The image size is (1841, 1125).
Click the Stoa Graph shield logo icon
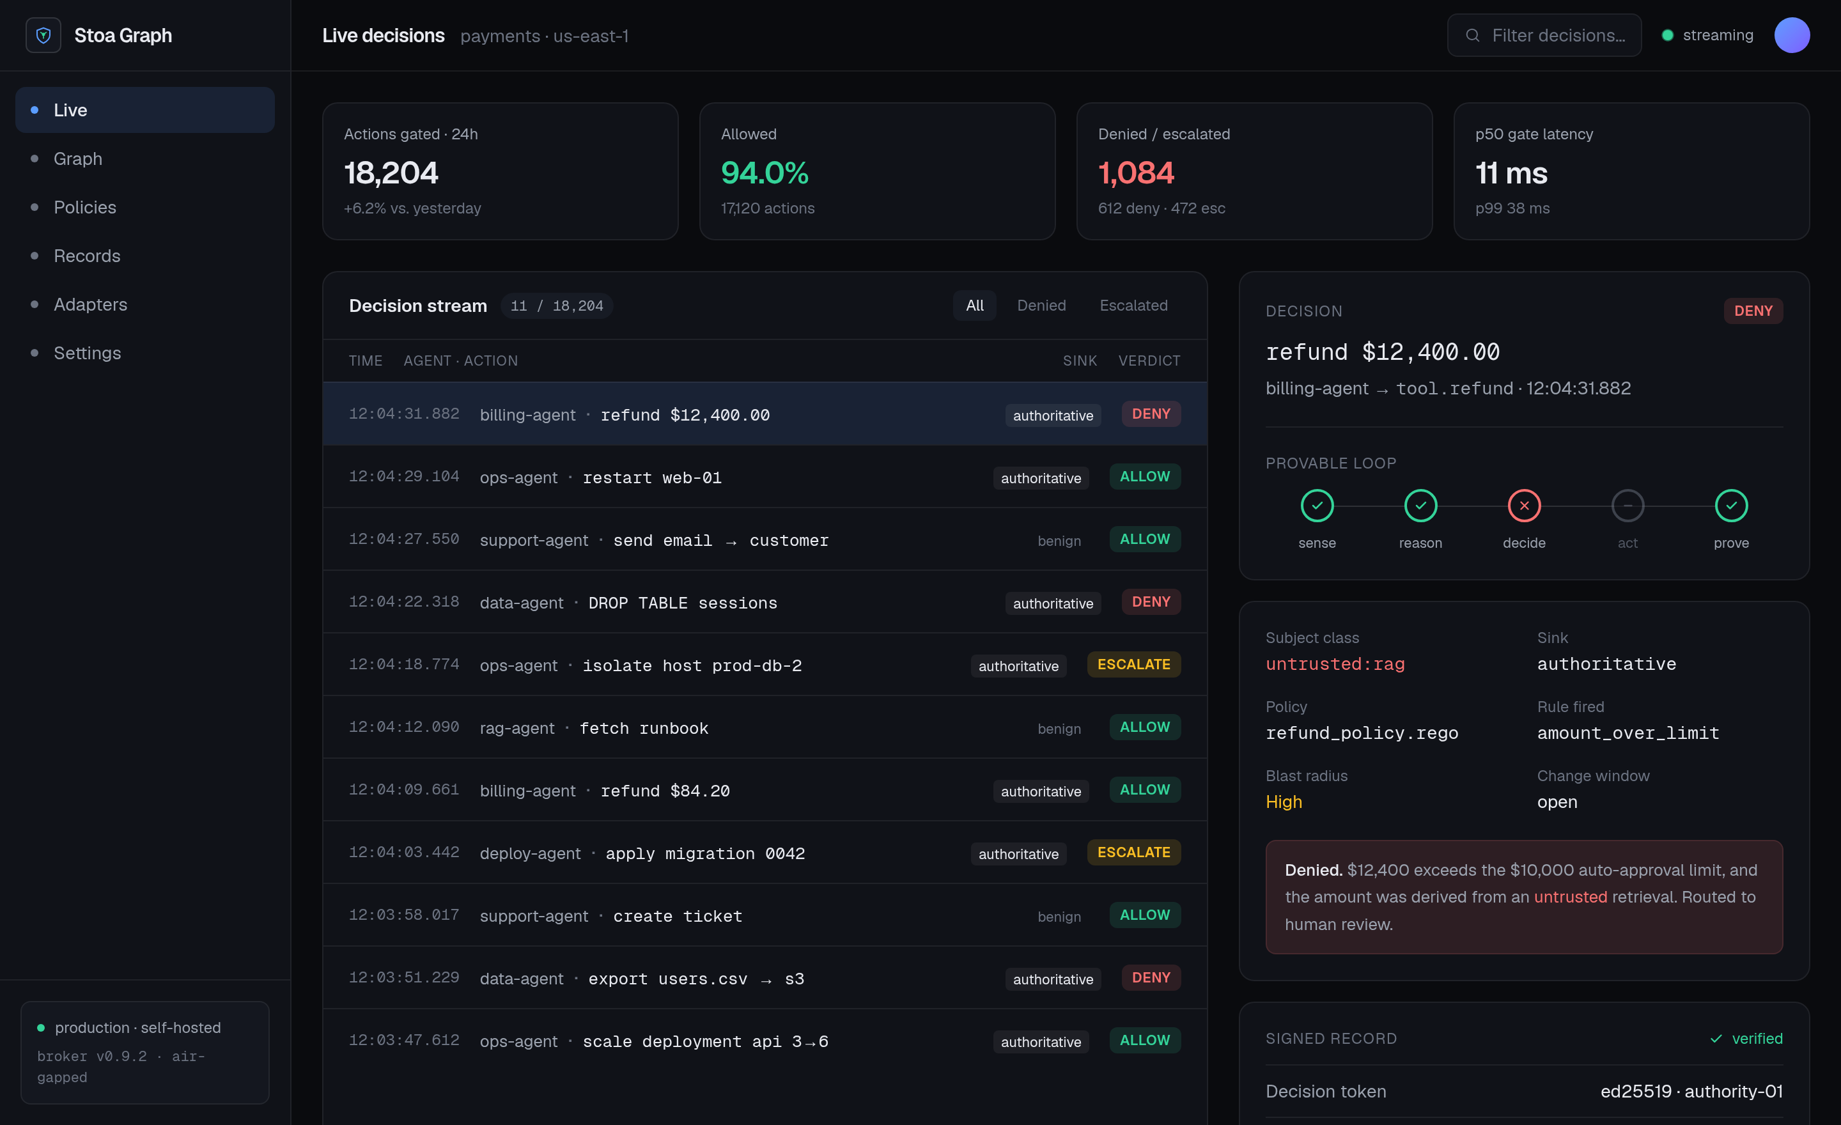pos(43,35)
